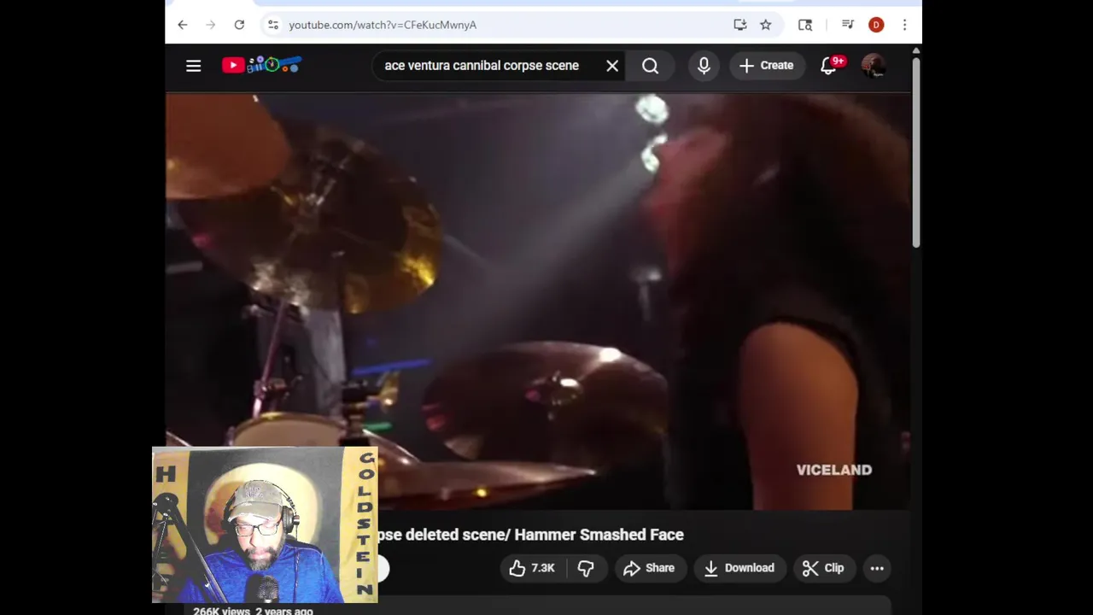Open the media controls icon in the browser toolbar
This screenshot has height=615, width=1093.
(848, 25)
